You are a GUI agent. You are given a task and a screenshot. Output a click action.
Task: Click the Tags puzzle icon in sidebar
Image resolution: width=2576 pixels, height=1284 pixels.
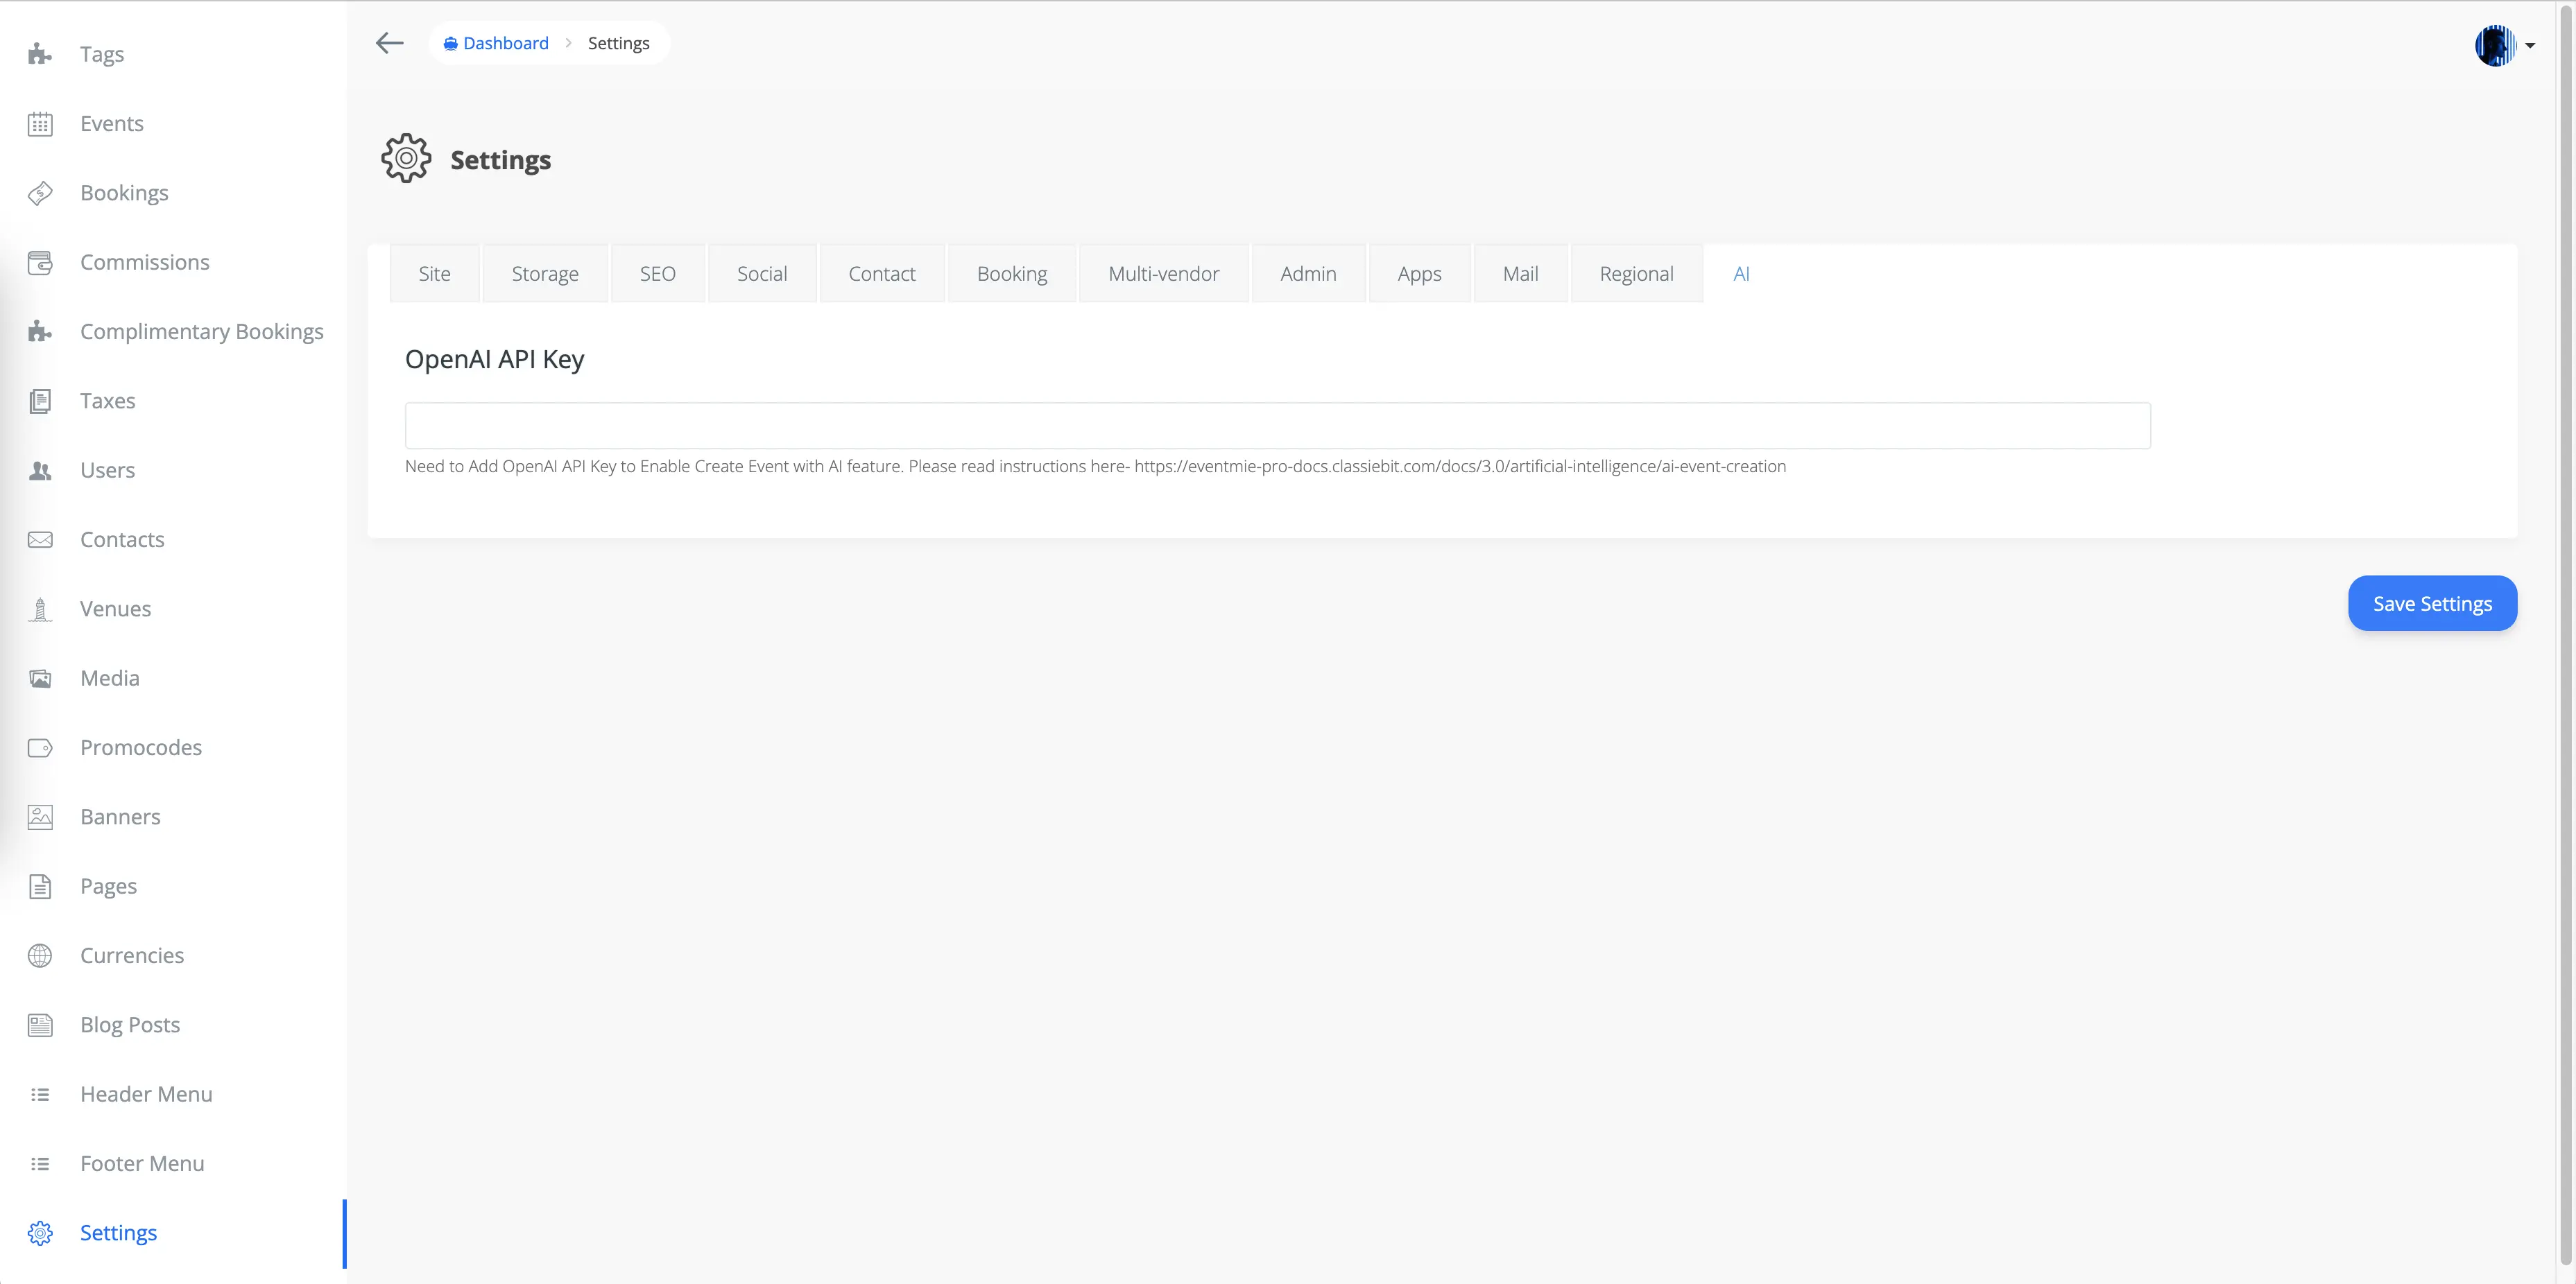[x=40, y=54]
